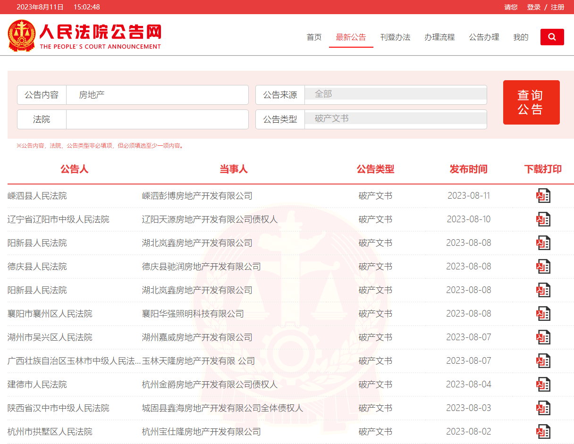
Task: Open the 公告类型 dropdown showing 破产文书
Action: pyautogui.click(x=395, y=118)
